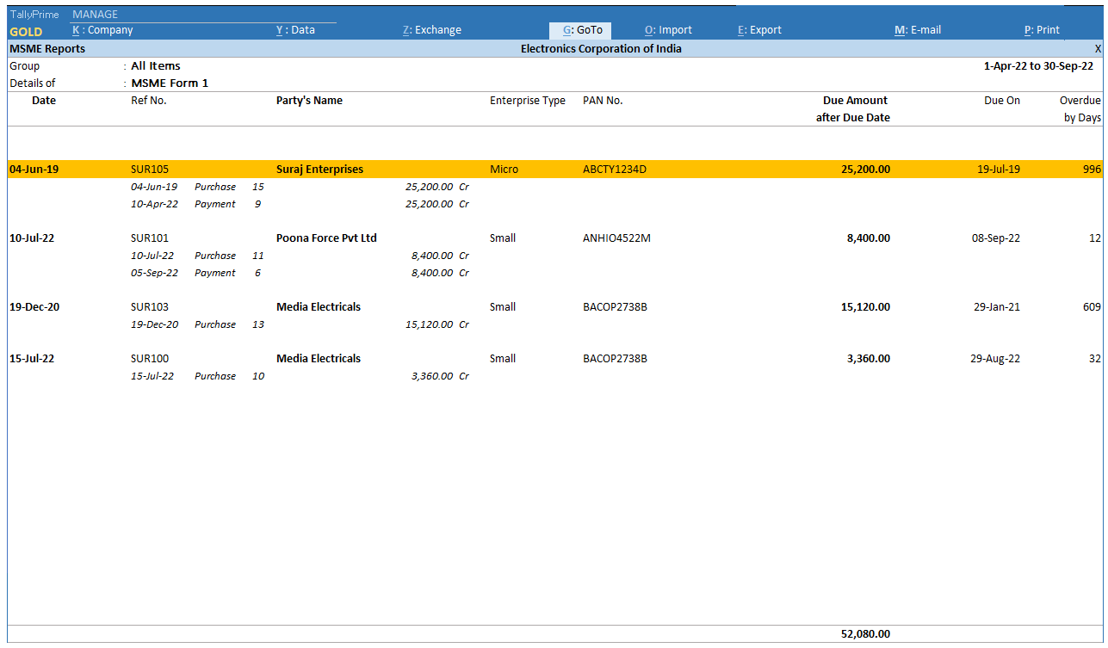Click the G: GoTo button

click(583, 30)
